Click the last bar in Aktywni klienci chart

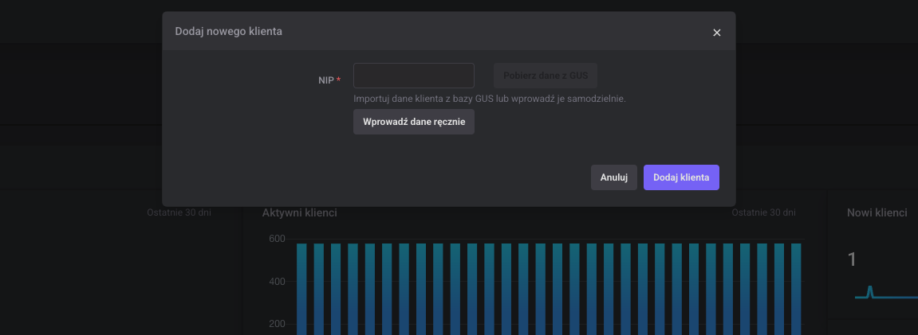point(796,286)
